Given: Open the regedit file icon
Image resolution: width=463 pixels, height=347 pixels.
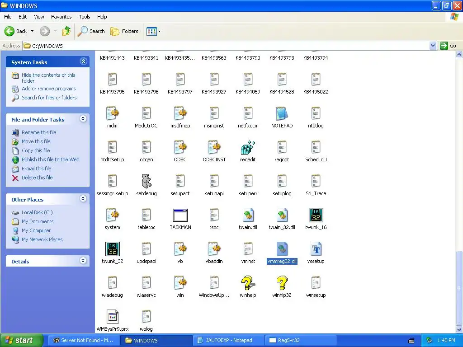Looking at the screenshot, I should [x=248, y=147].
